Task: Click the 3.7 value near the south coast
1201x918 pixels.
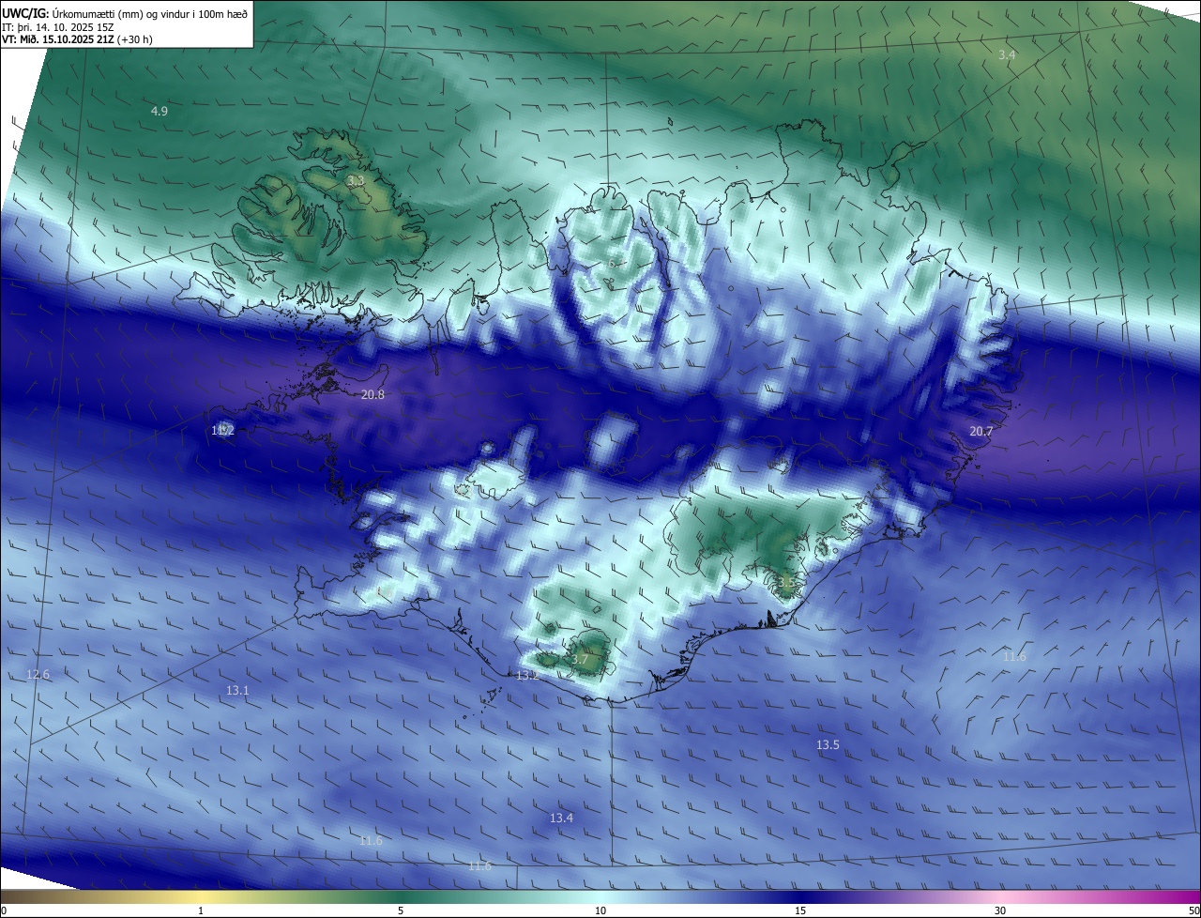Action: 580,659
